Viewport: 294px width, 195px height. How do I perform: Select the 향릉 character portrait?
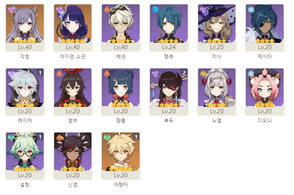(x=121, y=88)
